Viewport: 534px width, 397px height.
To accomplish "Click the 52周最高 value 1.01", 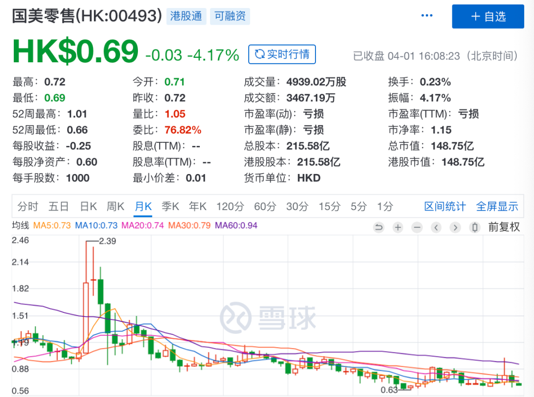I will (77, 114).
